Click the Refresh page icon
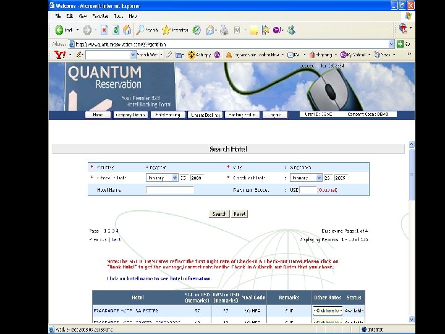This screenshot has height=334, width=445. coord(116,30)
